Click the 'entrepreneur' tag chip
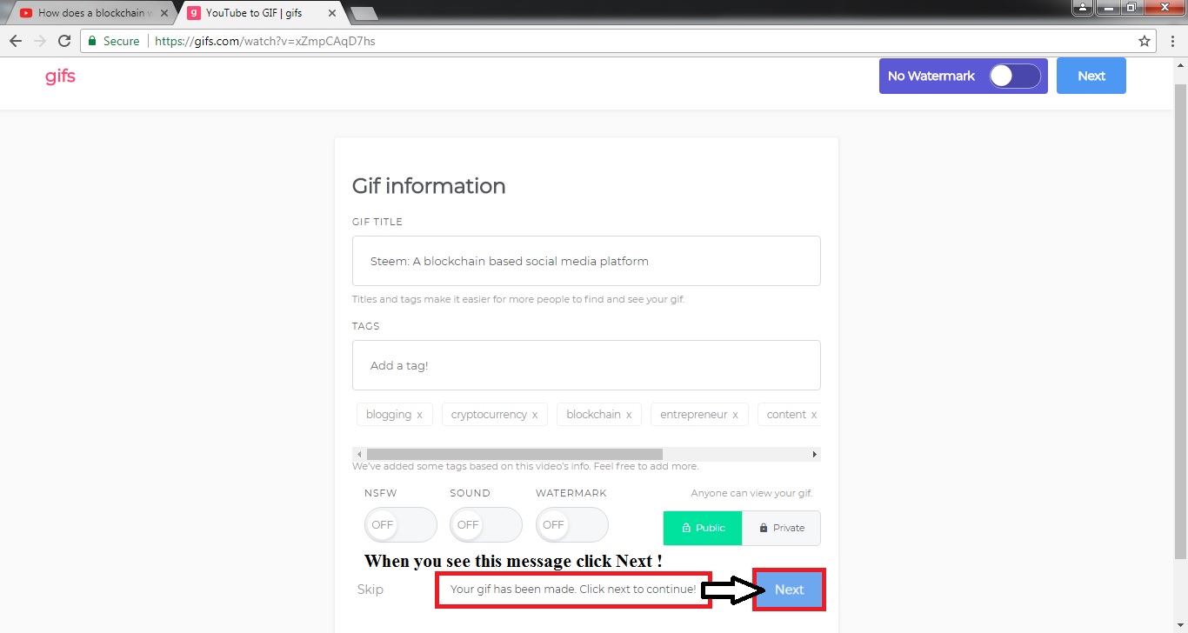1188x633 pixels. [699, 415]
